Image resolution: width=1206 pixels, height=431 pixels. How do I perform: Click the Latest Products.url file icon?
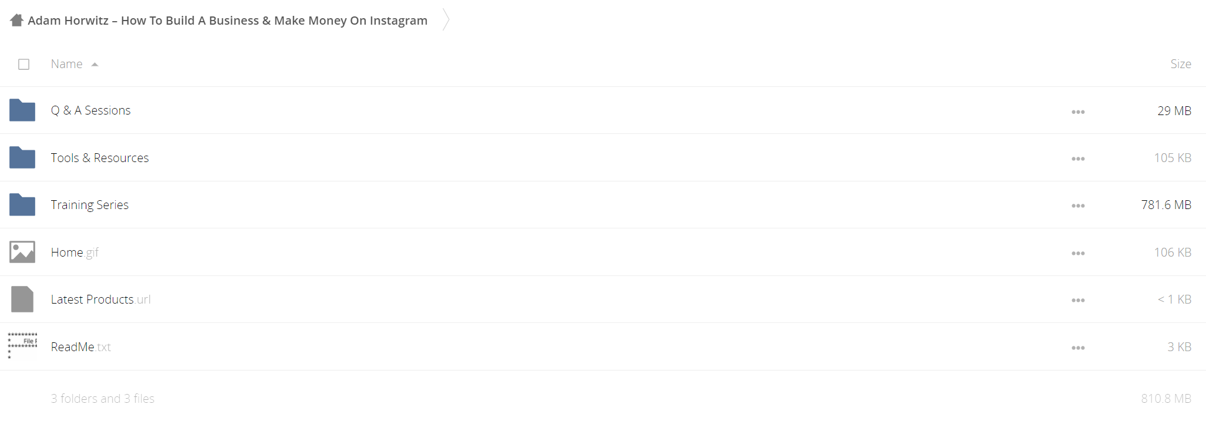pos(22,299)
